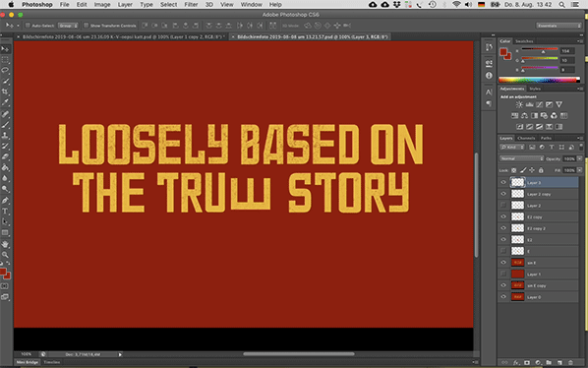Open the Paragraph panel icon
The width and height of the screenshot is (588, 368).
click(x=489, y=103)
